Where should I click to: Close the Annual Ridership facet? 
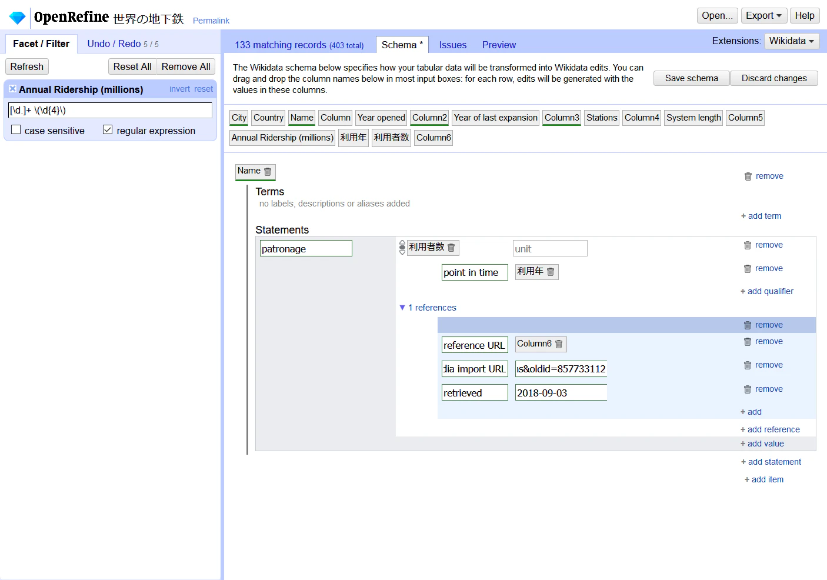point(12,89)
